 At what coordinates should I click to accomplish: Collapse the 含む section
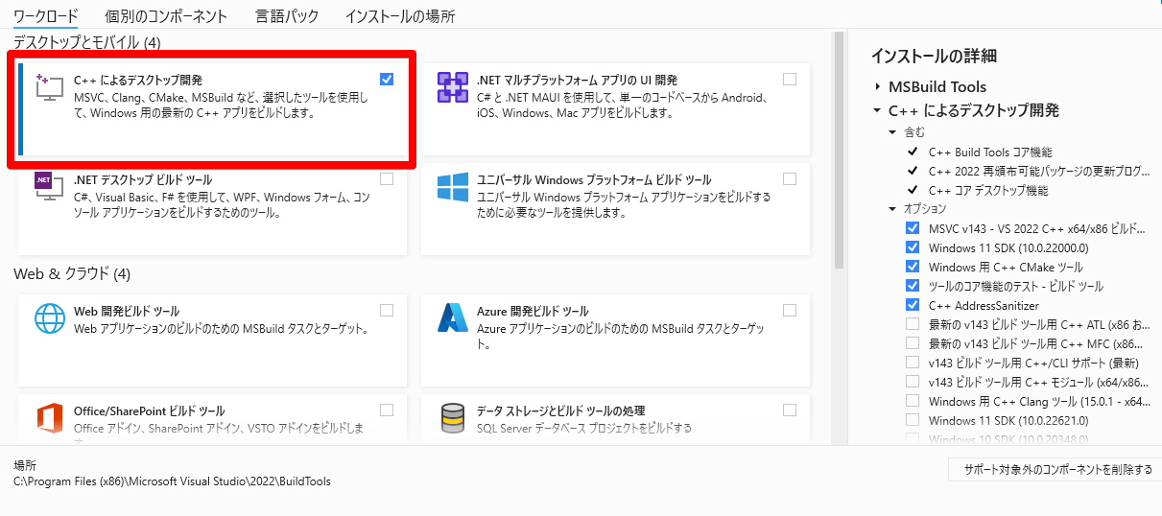point(892,132)
